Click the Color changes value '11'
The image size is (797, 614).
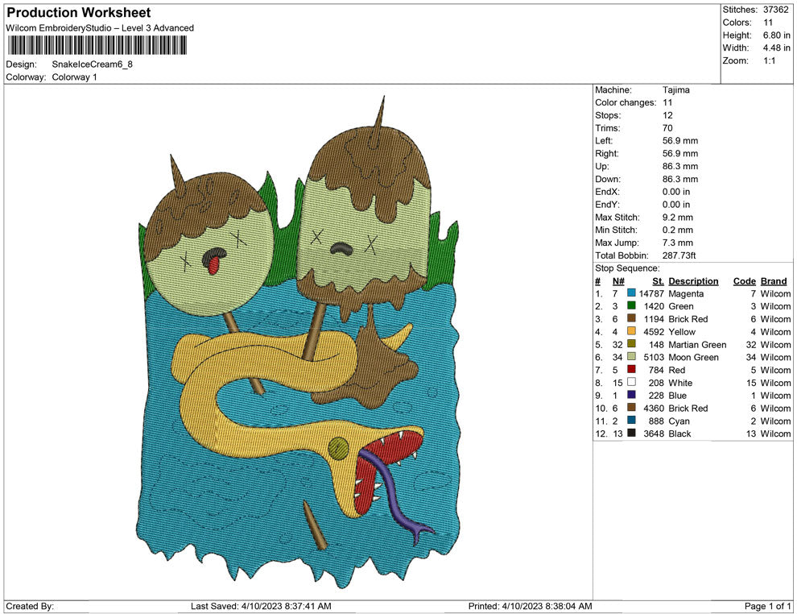[667, 102]
